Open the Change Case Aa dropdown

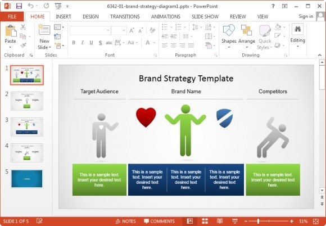[133, 43]
